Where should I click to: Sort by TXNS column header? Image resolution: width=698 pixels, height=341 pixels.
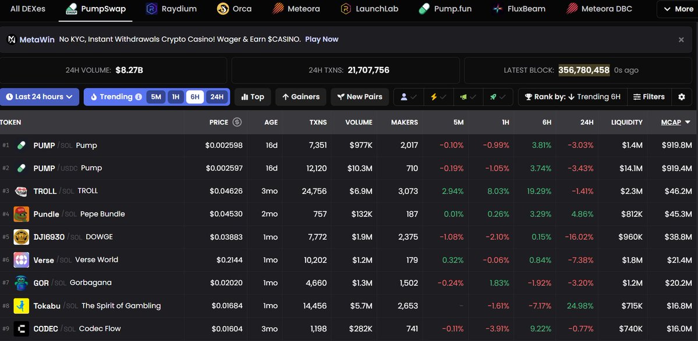click(x=318, y=122)
